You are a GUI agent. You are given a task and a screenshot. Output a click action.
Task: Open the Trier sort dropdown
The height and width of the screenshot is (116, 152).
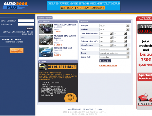114,53
